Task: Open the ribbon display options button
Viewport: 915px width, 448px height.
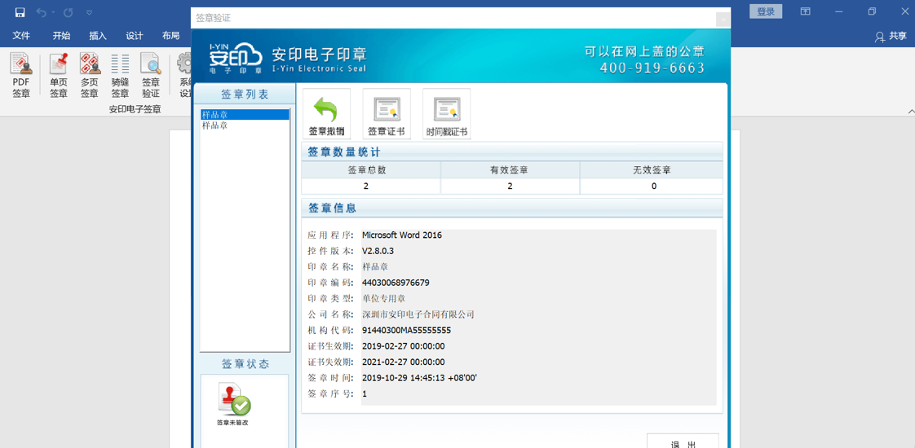Action: tap(805, 11)
